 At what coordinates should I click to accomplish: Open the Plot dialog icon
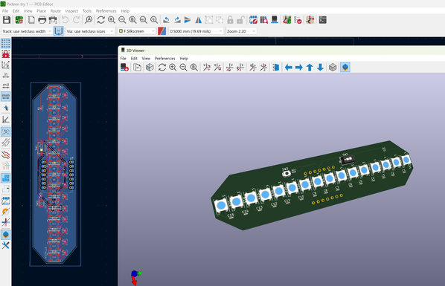[x=53, y=20]
